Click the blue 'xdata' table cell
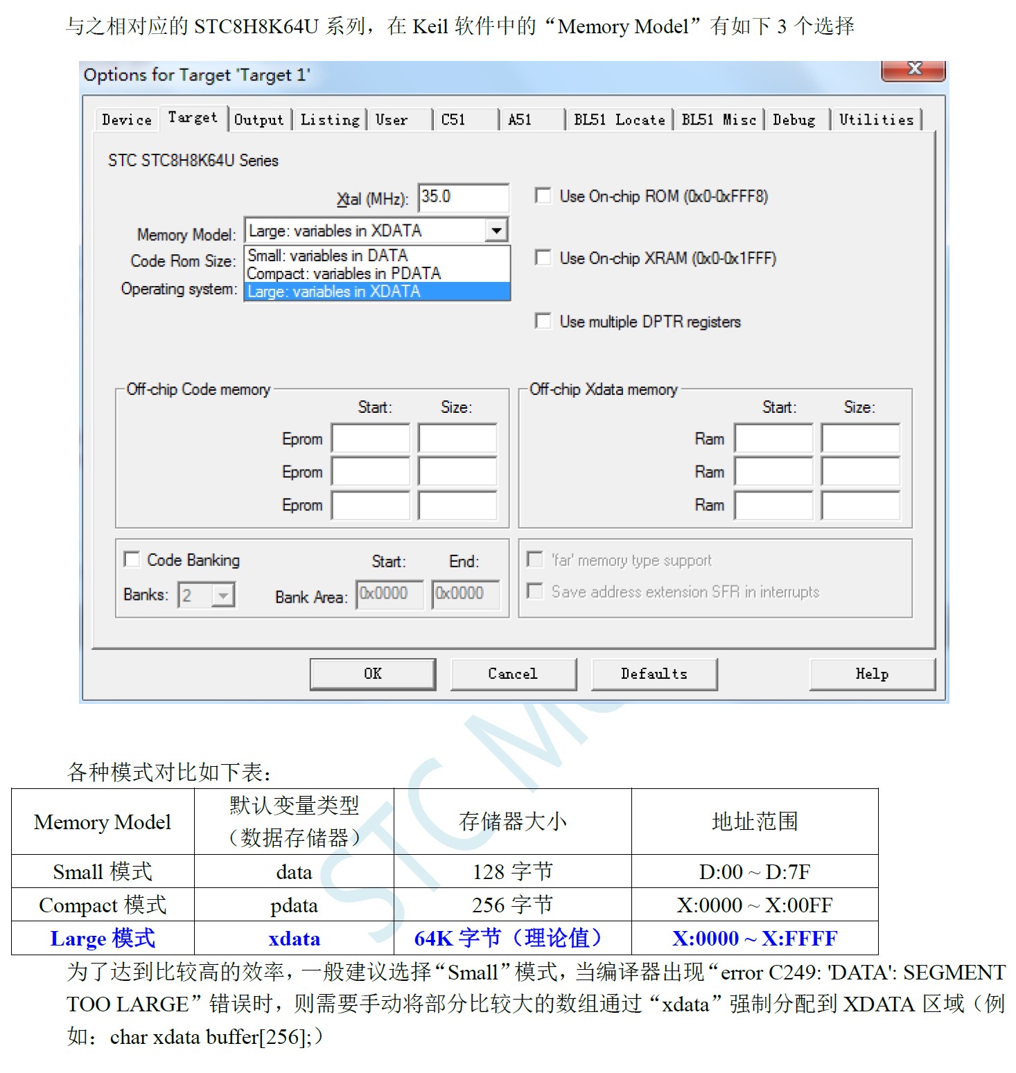The height and width of the screenshot is (1073, 1016). (294, 938)
